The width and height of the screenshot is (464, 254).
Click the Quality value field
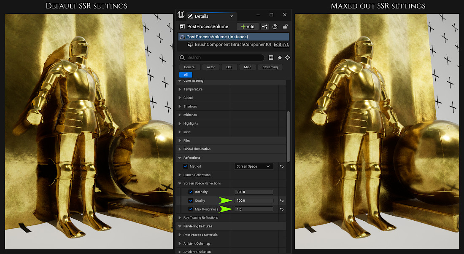pyautogui.click(x=254, y=201)
